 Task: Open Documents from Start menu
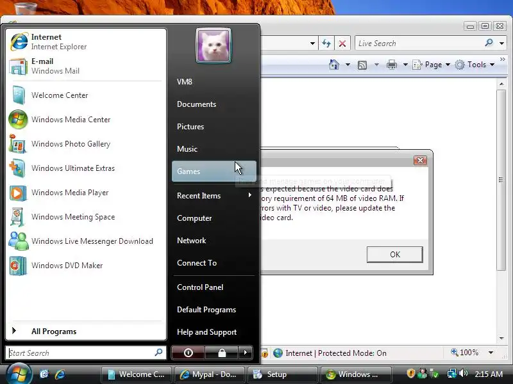pyautogui.click(x=214, y=104)
